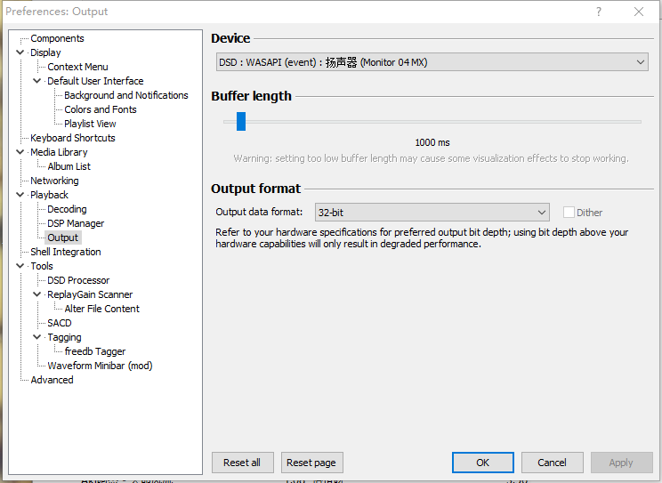This screenshot has width=662, height=483.
Task: Open the Keyboard Shortcuts page
Action: pos(72,138)
